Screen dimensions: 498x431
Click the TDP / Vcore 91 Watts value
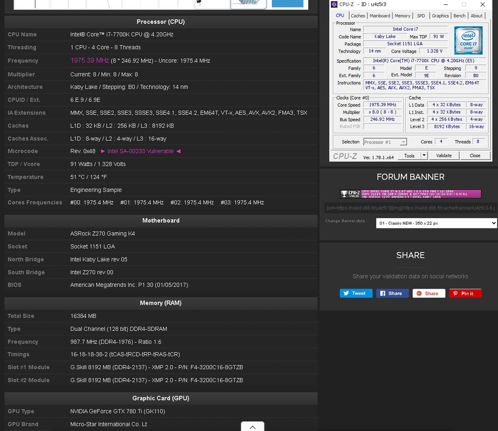tap(98, 164)
